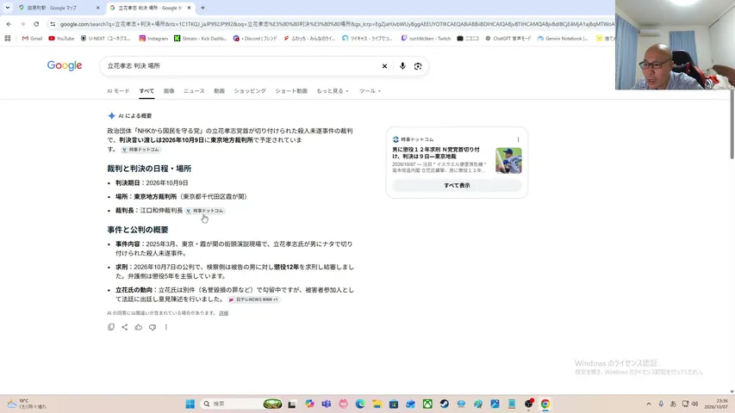Open File Explorer from the taskbar
The width and height of the screenshot is (735, 413).
click(x=377, y=404)
